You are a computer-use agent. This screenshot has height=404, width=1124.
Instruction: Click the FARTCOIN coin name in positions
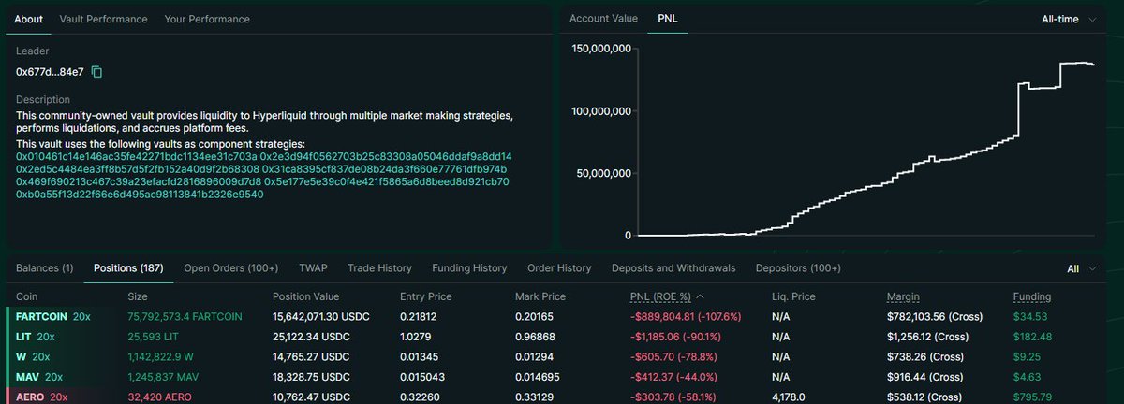coord(43,317)
